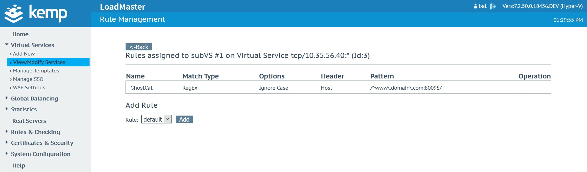Image resolution: width=587 pixels, height=172 pixels.
Task: Select the GhostCat rule row
Action: click(x=141, y=88)
